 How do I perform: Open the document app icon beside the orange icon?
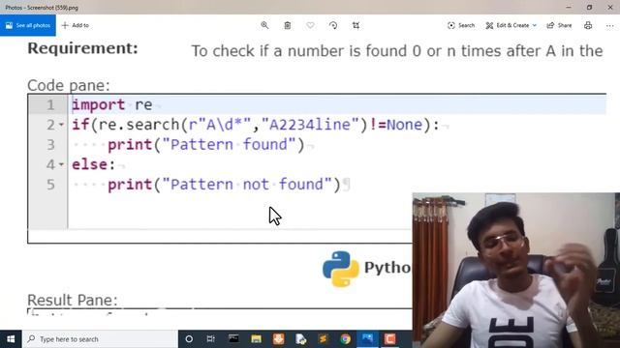pos(301,339)
